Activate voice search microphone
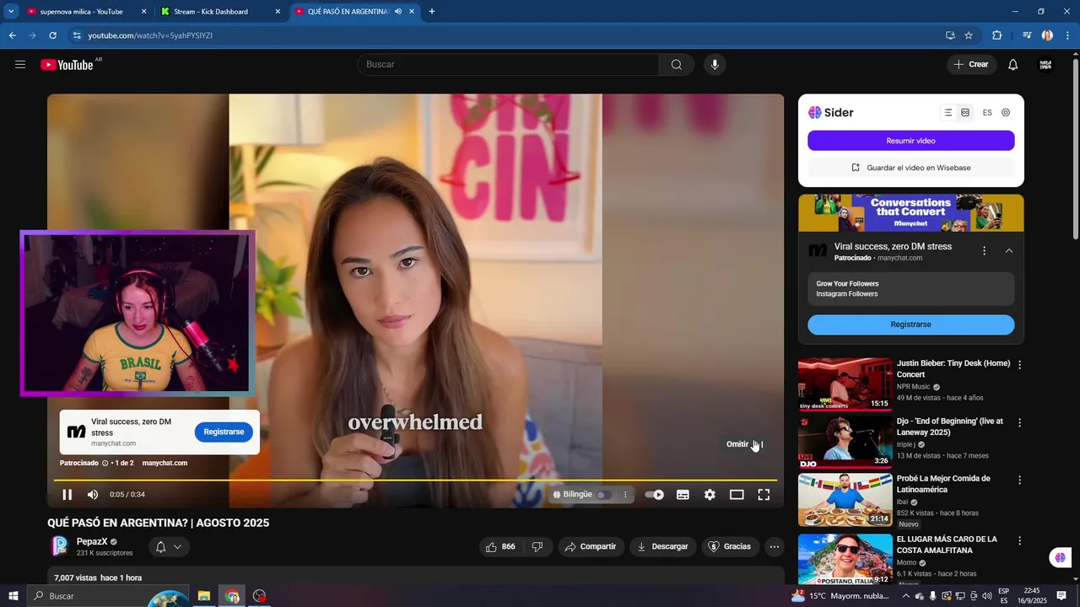The width and height of the screenshot is (1080, 607). point(715,65)
